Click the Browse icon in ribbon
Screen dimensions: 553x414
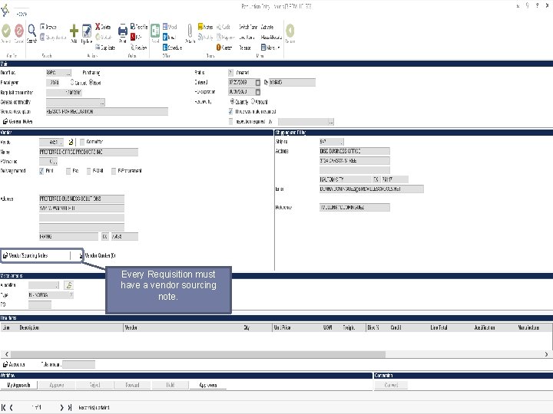(42, 27)
